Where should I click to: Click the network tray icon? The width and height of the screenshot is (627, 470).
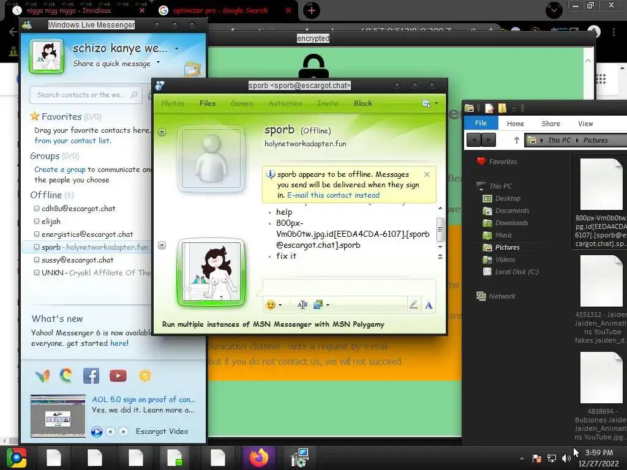tap(552, 458)
